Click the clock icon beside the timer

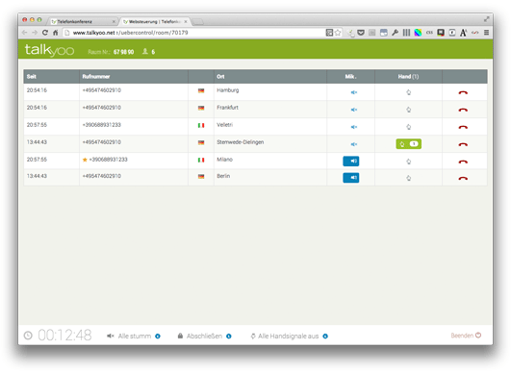(x=28, y=336)
